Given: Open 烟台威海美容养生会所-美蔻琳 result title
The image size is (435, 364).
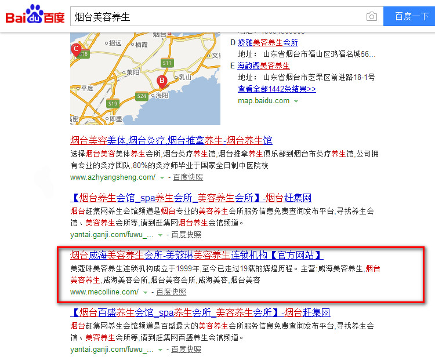Looking at the screenshot, I should tap(197, 255).
